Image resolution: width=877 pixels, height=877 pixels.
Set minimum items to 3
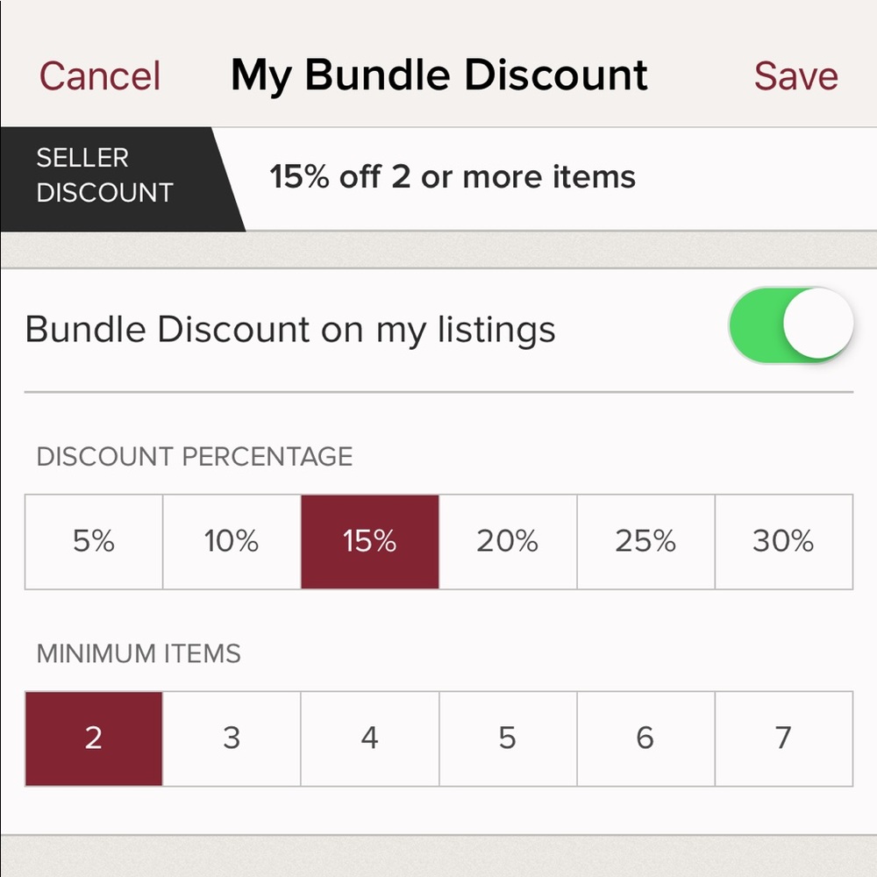tap(232, 738)
